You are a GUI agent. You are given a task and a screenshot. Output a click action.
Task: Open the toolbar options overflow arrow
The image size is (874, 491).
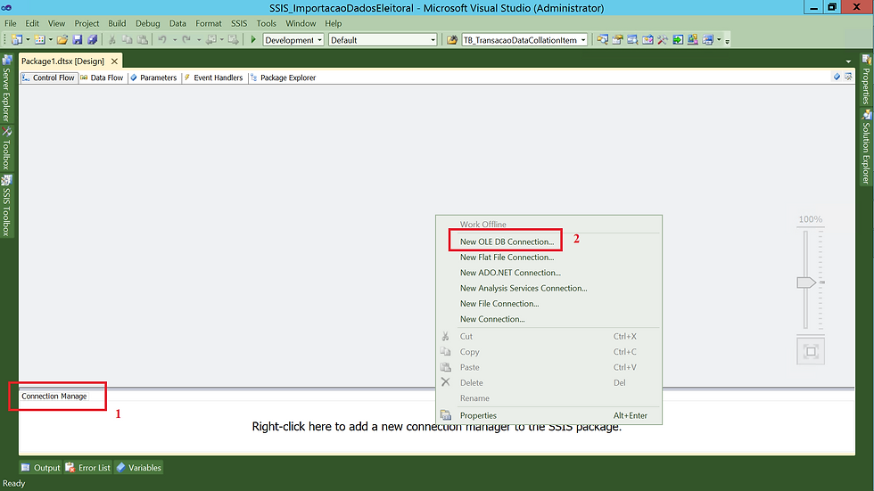coord(727,41)
